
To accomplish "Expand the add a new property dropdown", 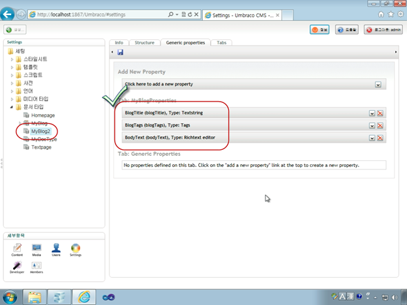I will [378, 85].
